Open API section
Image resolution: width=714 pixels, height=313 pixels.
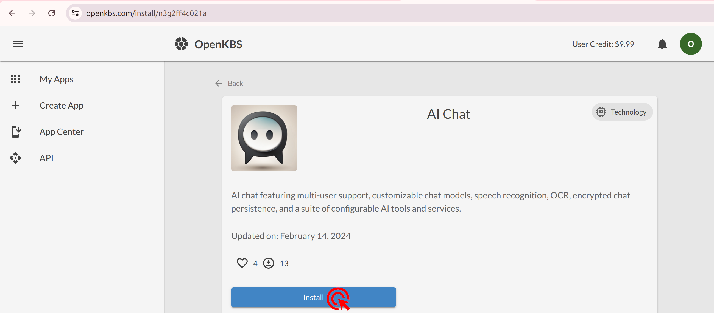tap(46, 158)
